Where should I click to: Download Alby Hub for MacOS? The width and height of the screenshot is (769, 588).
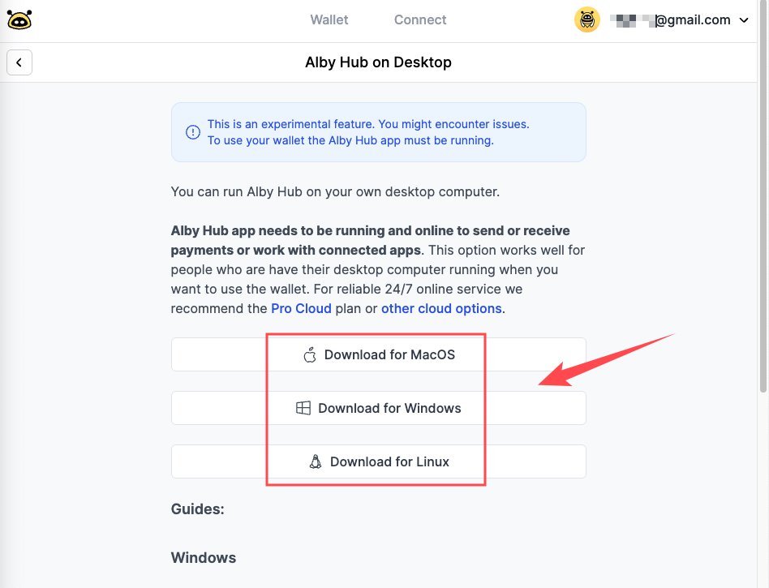pyautogui.click(x=379, y=354)
